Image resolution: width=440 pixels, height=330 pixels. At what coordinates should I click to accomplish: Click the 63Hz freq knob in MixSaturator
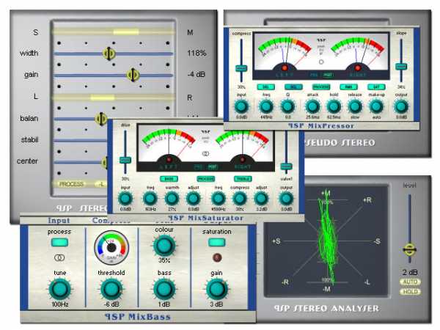click(x=150, y=199)
